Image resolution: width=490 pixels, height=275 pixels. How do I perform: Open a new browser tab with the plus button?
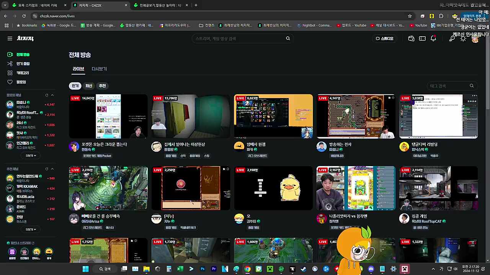pyautogui.click(x=196, y=5)
